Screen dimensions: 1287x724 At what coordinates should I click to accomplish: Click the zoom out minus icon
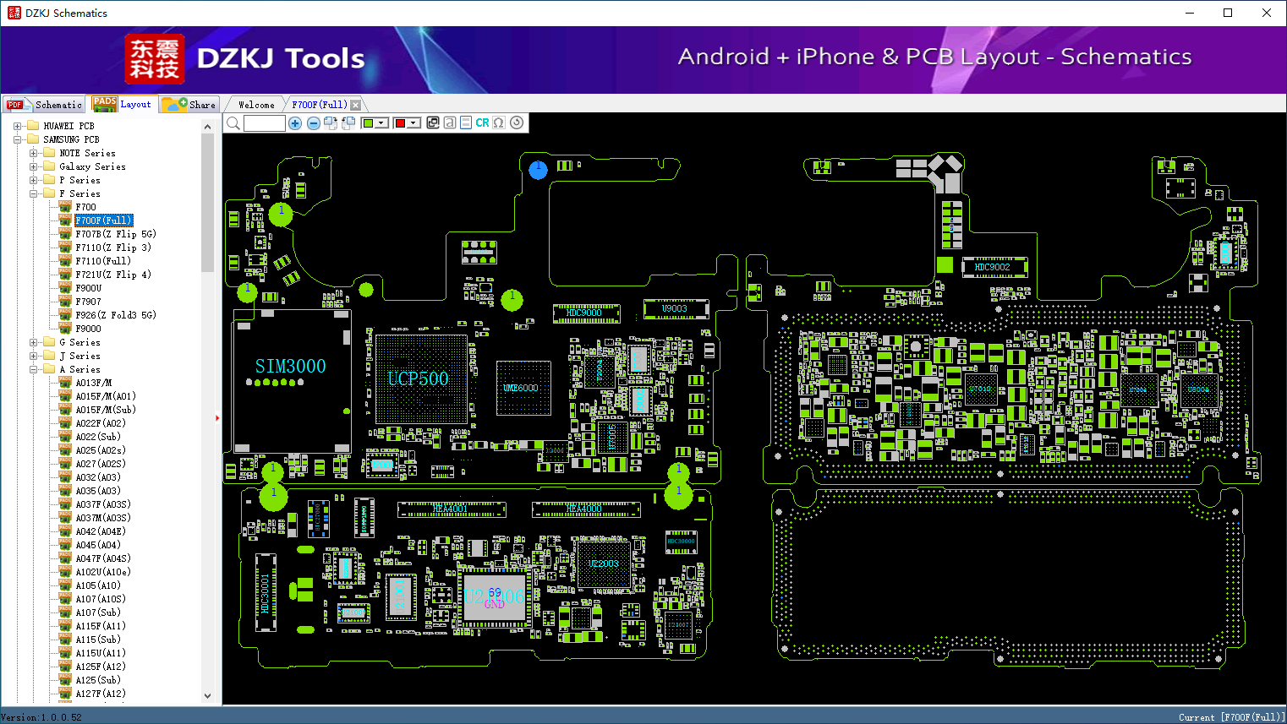point(314,123)
